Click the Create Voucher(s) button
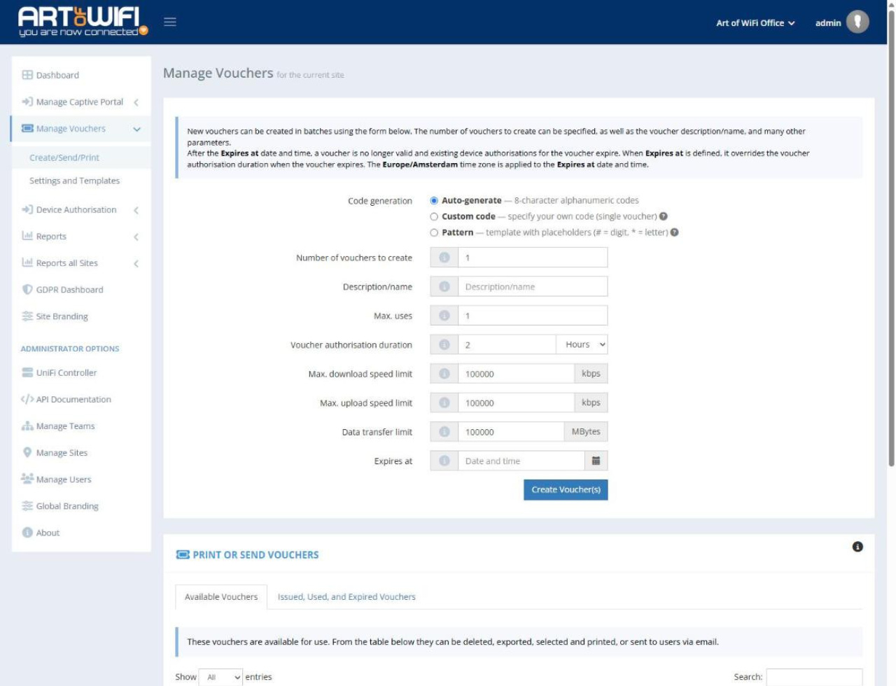896x686 pixels. [x=566, y=489]
